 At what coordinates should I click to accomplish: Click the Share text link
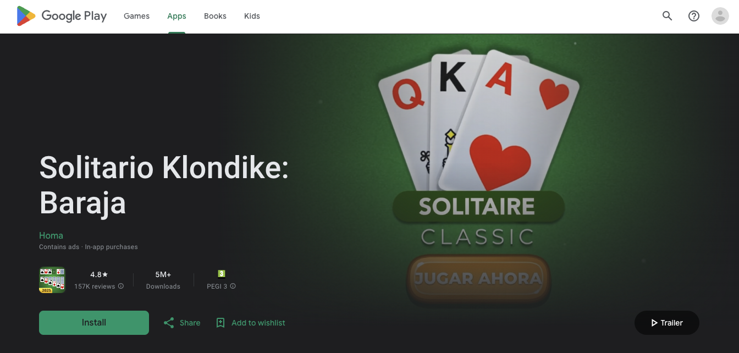tap(190, 323)
